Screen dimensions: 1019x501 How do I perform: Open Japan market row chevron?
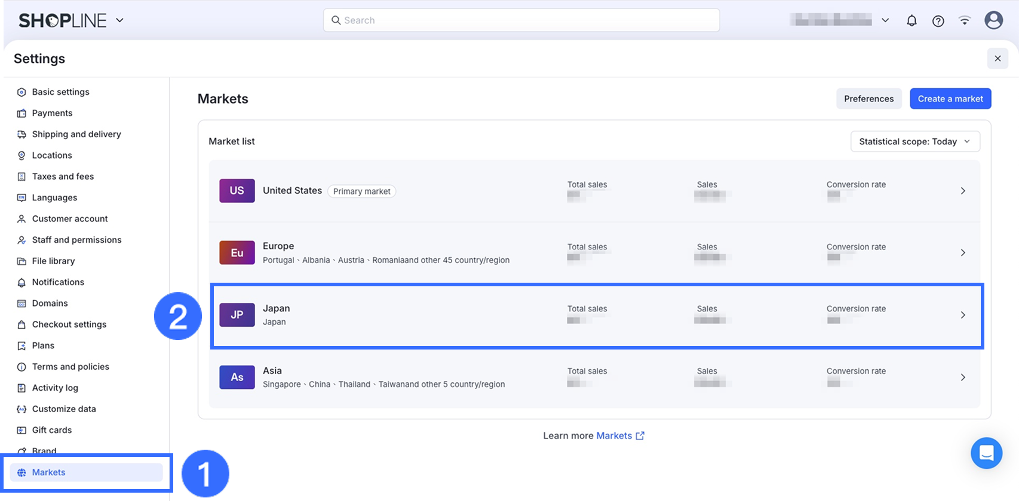point(962,315)
